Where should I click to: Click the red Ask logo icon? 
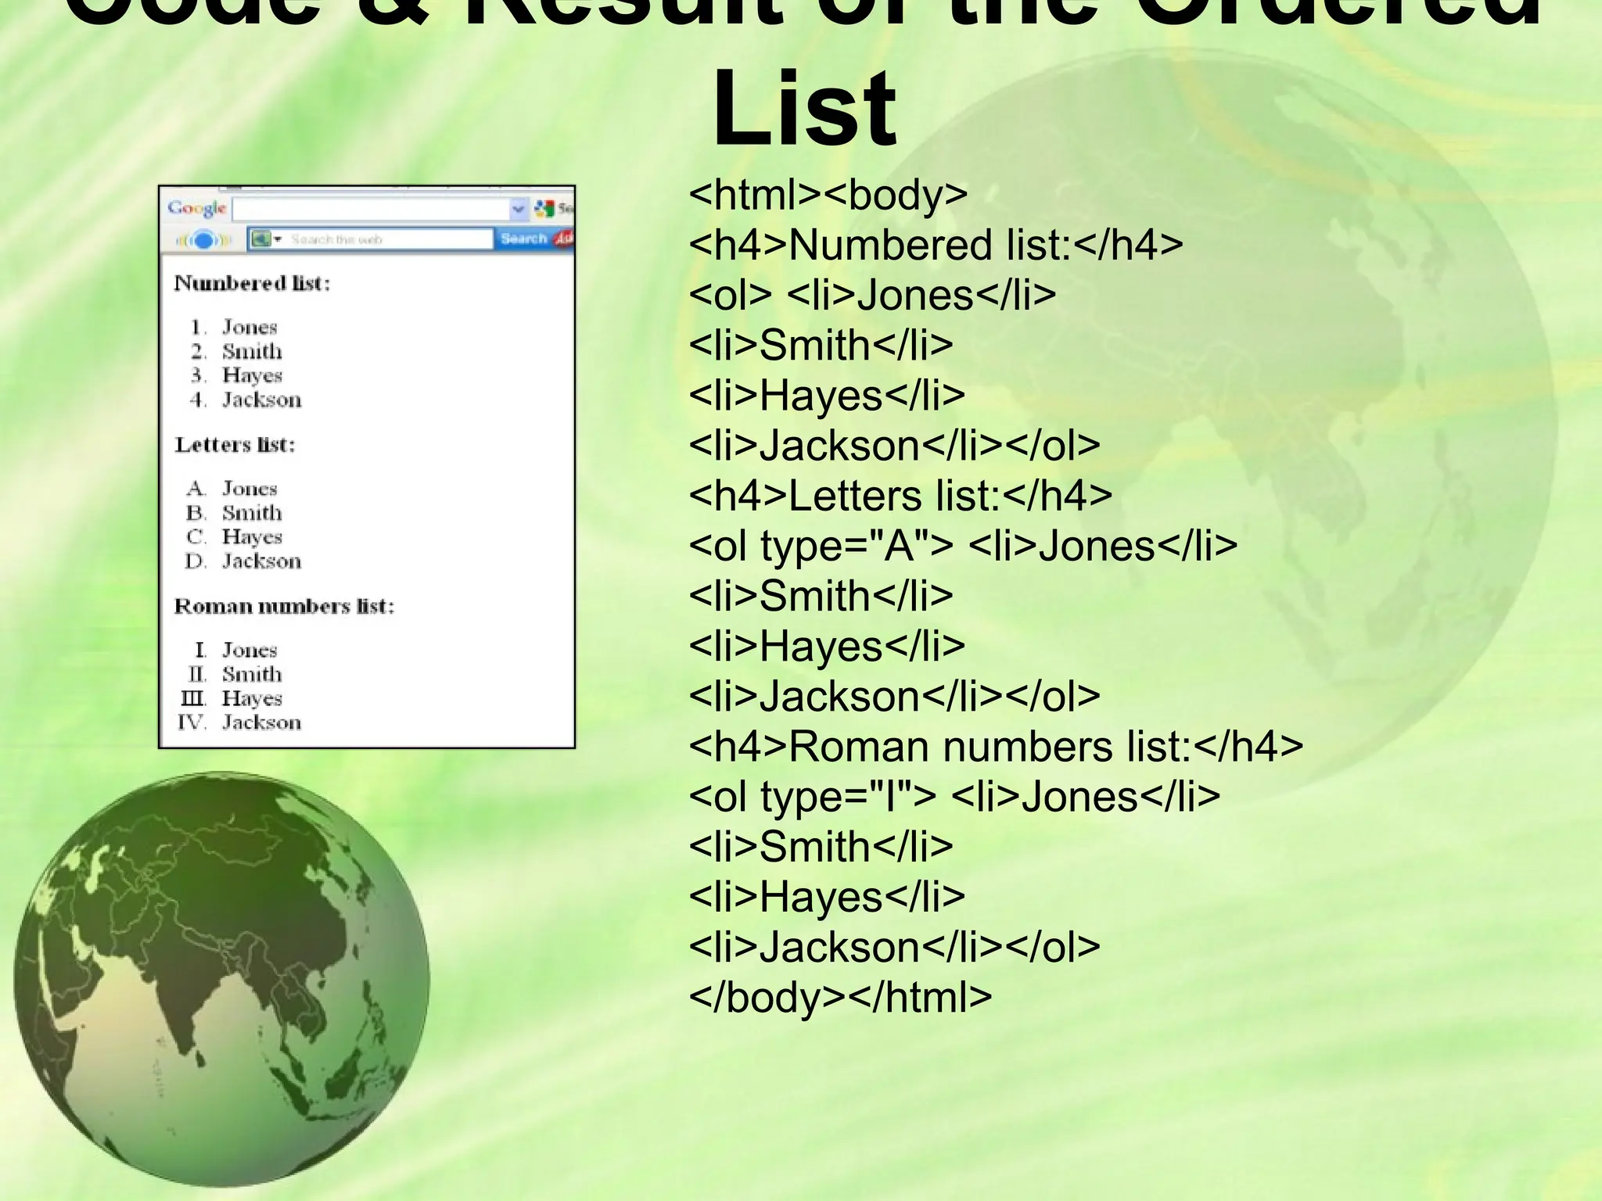coord(564,238)
